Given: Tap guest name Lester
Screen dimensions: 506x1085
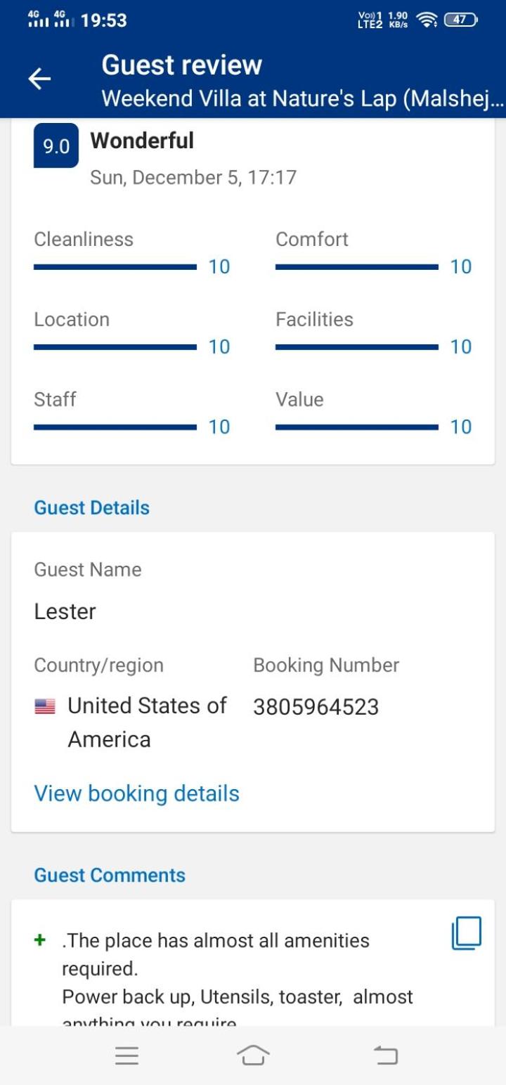Looking at the screenshot, I should tap(65, 611).
